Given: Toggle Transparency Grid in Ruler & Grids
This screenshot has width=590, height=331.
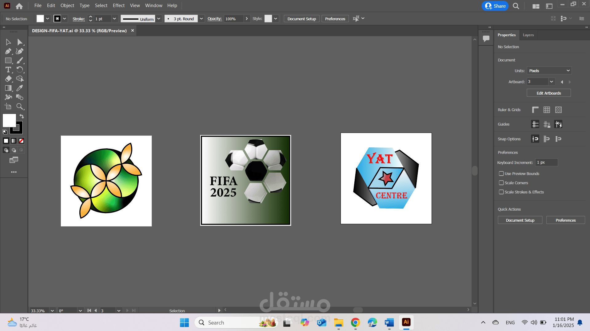Looking at the screenshot, I should pos(558,110).
